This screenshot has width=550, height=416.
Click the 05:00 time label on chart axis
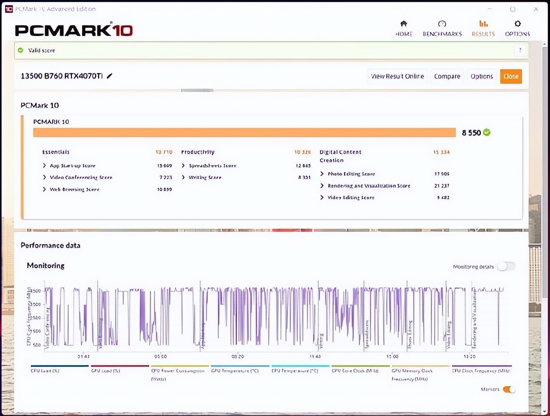(160, 357)
